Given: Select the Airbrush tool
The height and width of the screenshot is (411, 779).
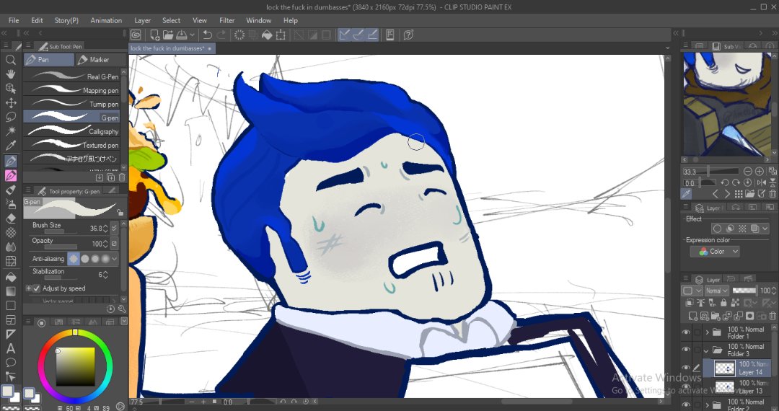Looking at the screenshot, I should click(10, 204).
